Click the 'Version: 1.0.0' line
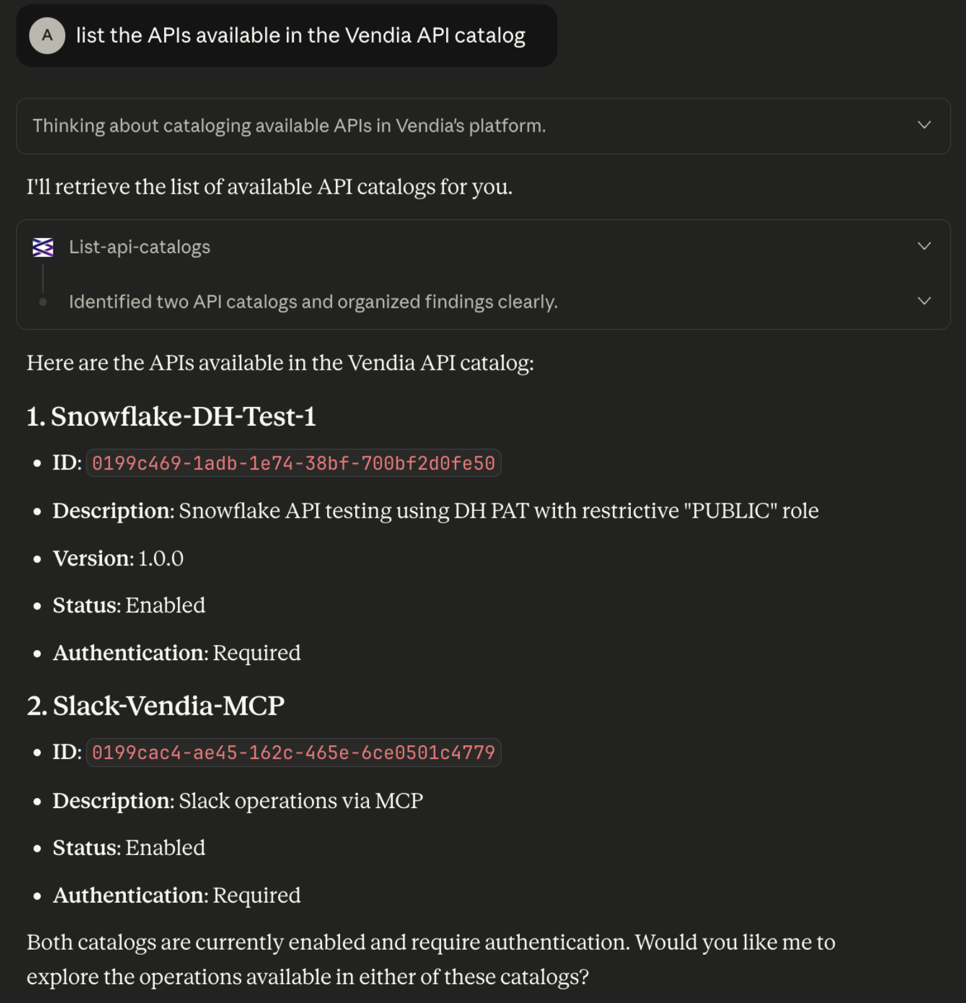 pos(118,559)
